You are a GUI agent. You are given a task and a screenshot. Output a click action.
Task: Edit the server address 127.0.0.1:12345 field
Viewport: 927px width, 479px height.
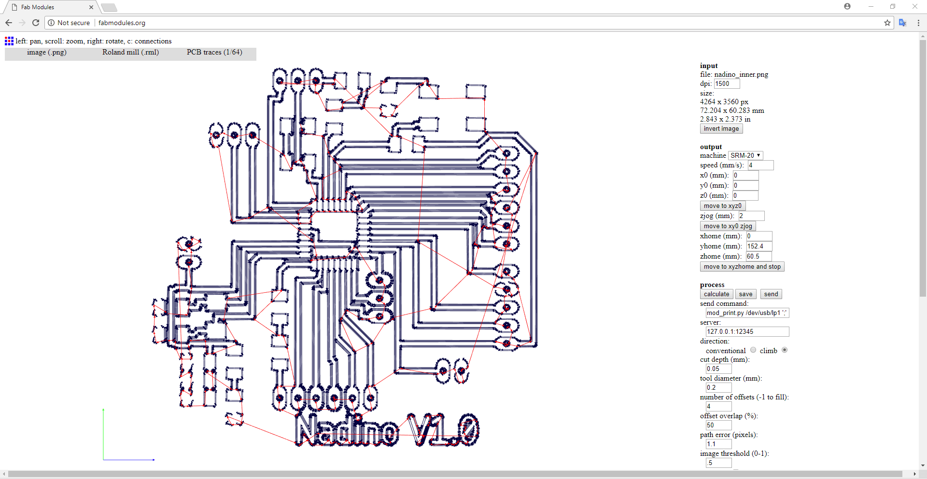[x=747, y=332]
